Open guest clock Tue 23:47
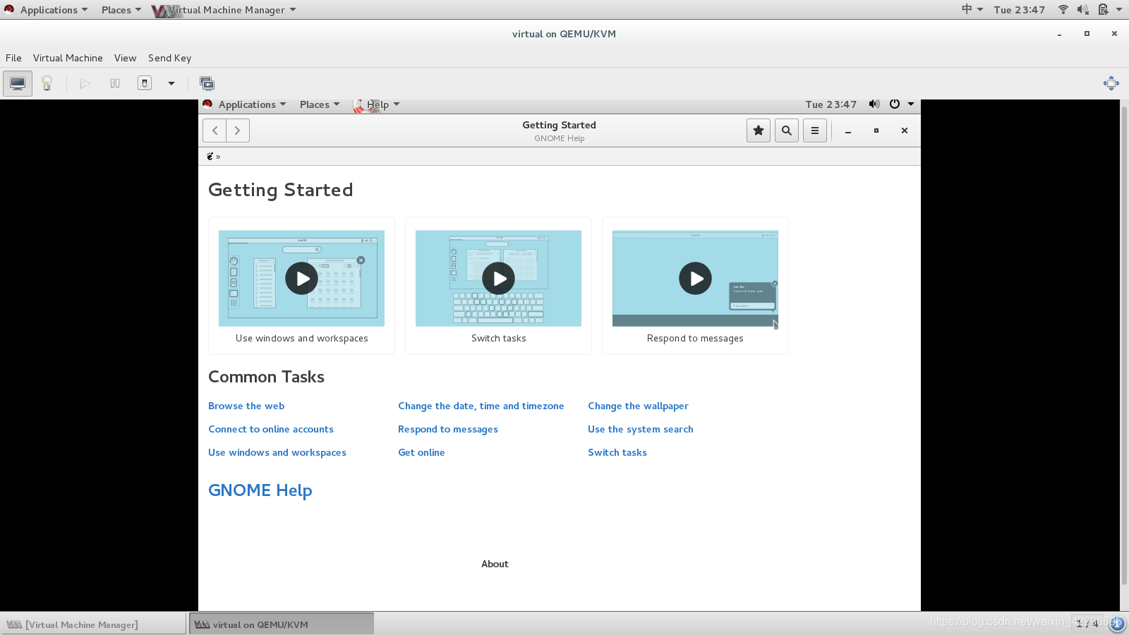1129x635 pixels. click(x=831, y=104)
